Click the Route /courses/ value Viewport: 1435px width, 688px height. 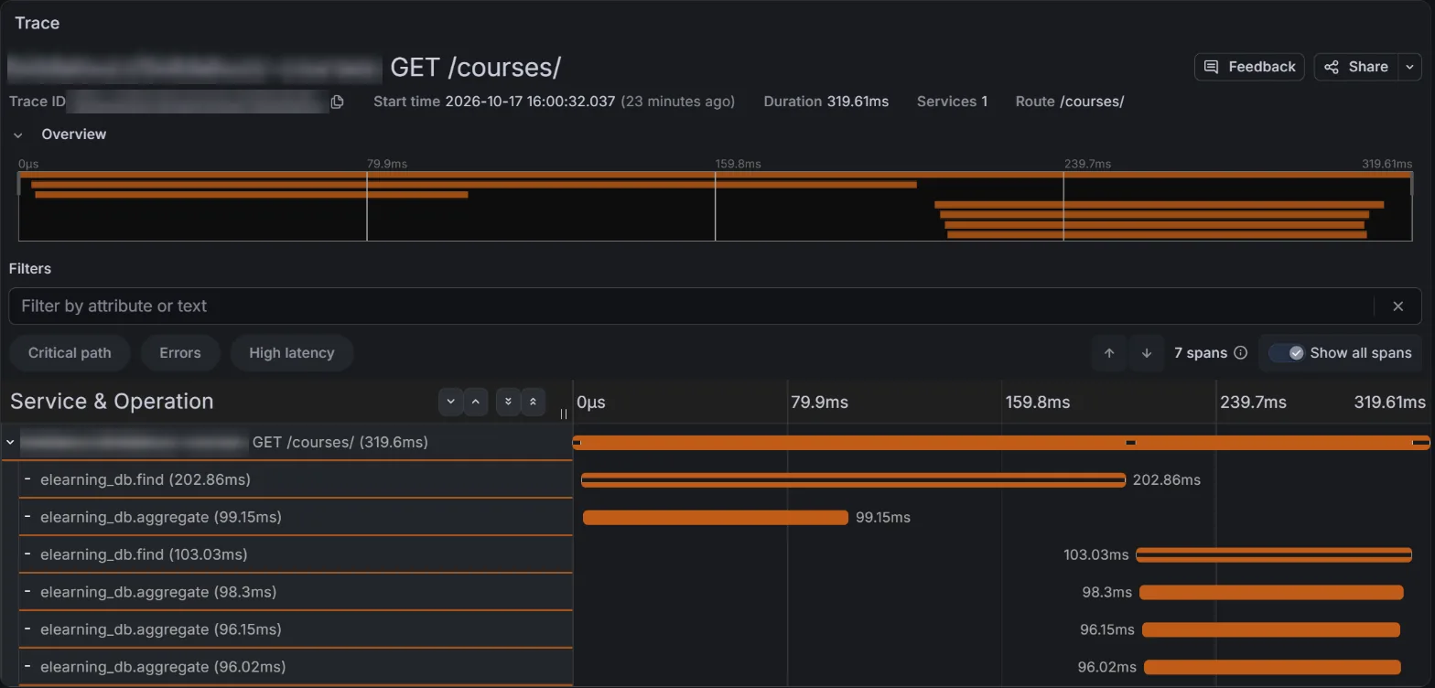coord(1092,102)
